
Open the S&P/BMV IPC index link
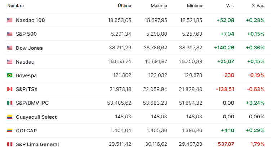tap(32, 103)
